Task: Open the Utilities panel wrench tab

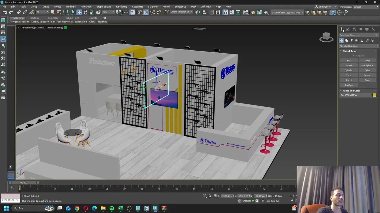Action: tap(373, 29)
